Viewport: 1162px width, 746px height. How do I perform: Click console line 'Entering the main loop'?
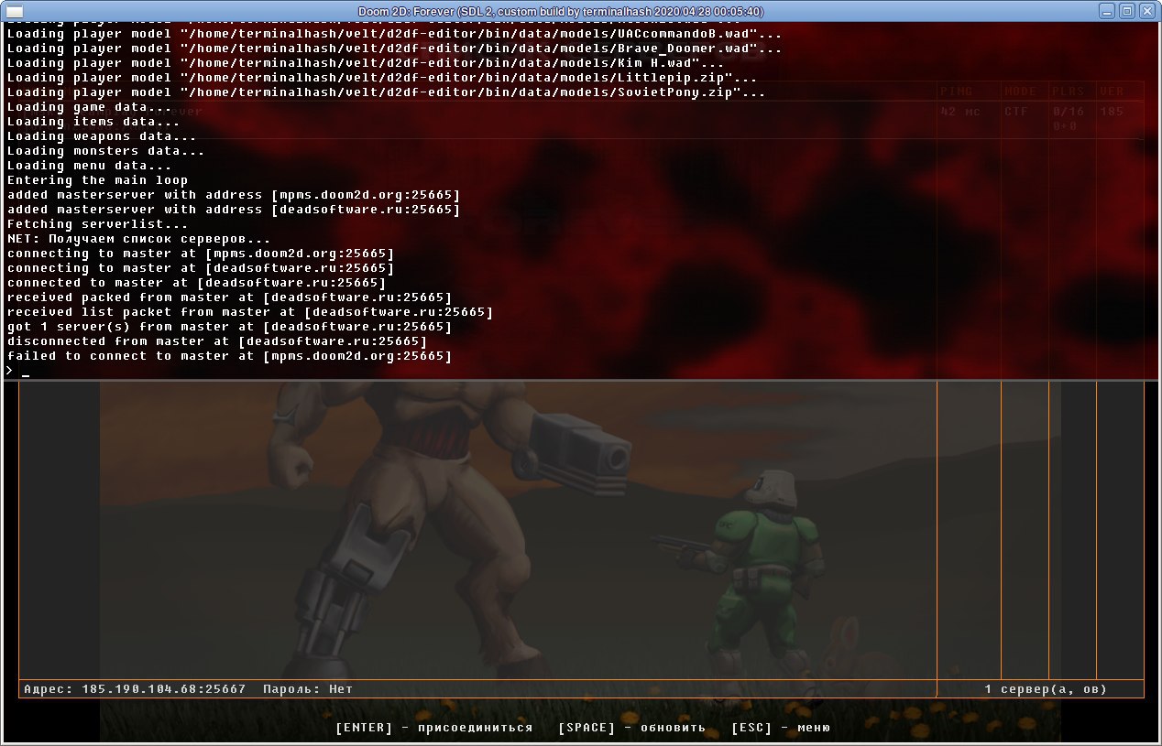pyautogui.click(x=98, y=180)
